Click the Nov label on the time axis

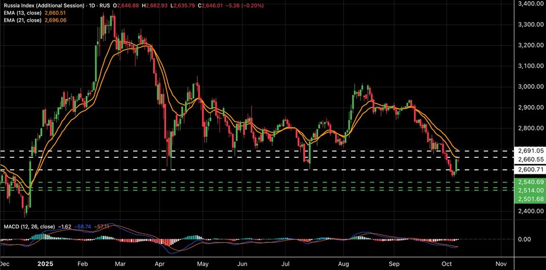click(x=500, y=264)
